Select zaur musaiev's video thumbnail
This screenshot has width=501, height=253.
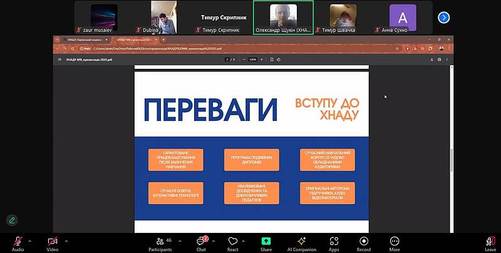(x=103, y=18)
